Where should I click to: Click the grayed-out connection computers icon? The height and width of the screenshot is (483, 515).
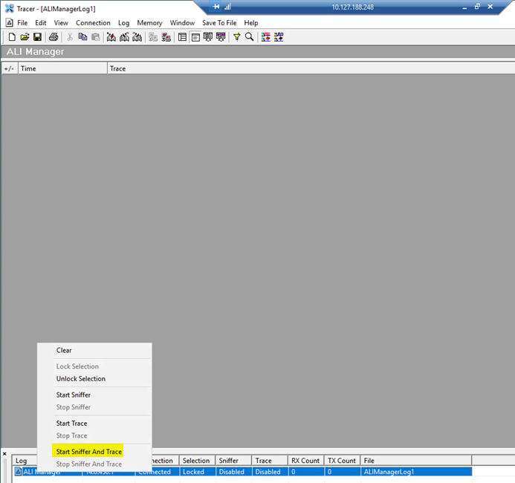coord(153,37)
